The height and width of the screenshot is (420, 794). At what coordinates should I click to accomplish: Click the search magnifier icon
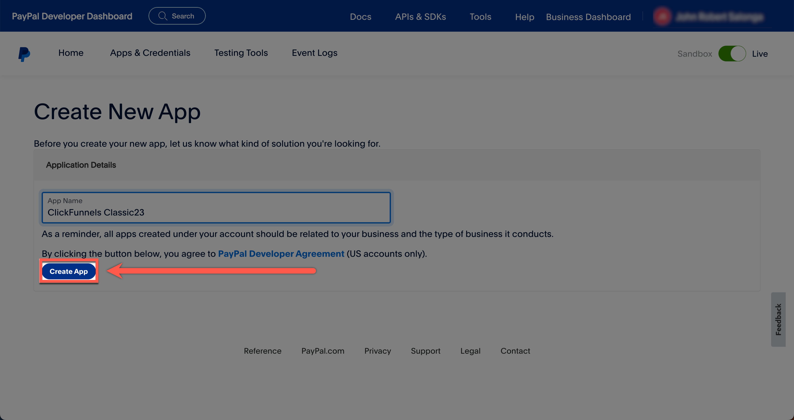(x=162, y=16)
